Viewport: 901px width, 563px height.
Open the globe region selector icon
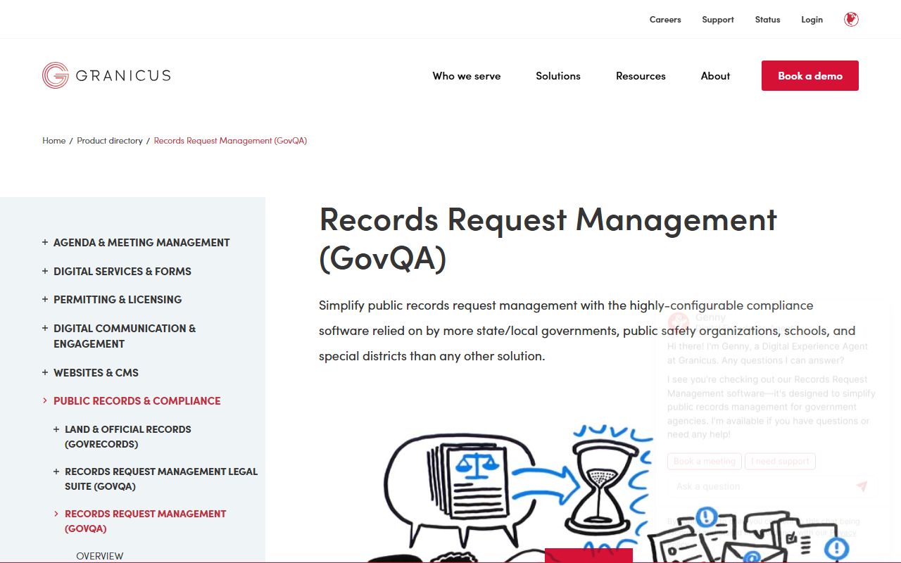(x=851, y=20)
